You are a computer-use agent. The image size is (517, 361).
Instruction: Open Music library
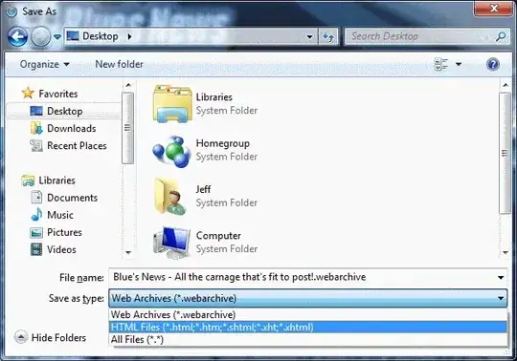tap(60, 215)
